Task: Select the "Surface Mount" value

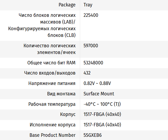Action: 99,94
